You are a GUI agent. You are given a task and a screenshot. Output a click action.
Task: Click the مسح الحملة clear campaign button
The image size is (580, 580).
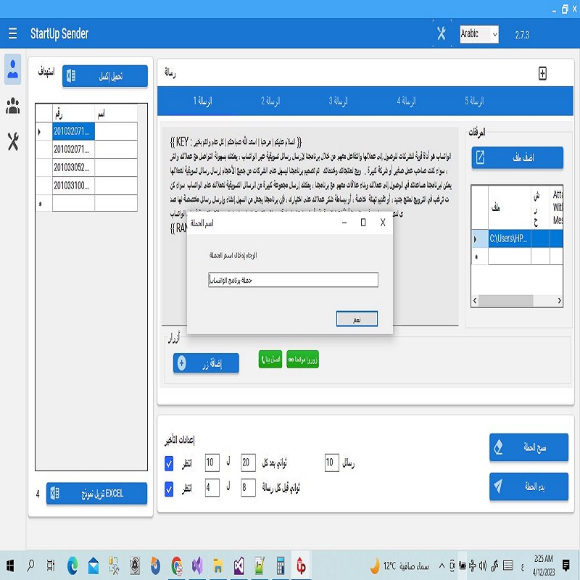point(529,447)
